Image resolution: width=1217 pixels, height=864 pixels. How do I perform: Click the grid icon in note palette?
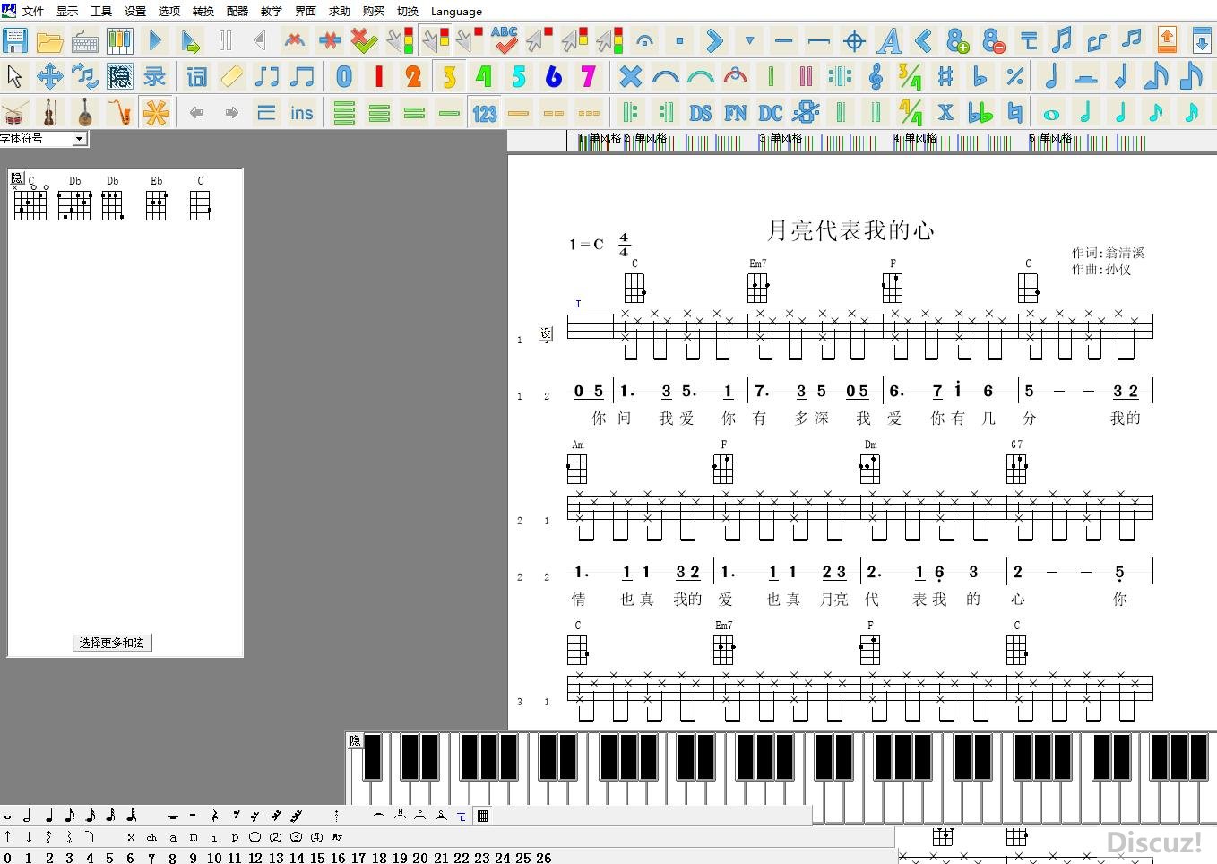click(482, 816)
